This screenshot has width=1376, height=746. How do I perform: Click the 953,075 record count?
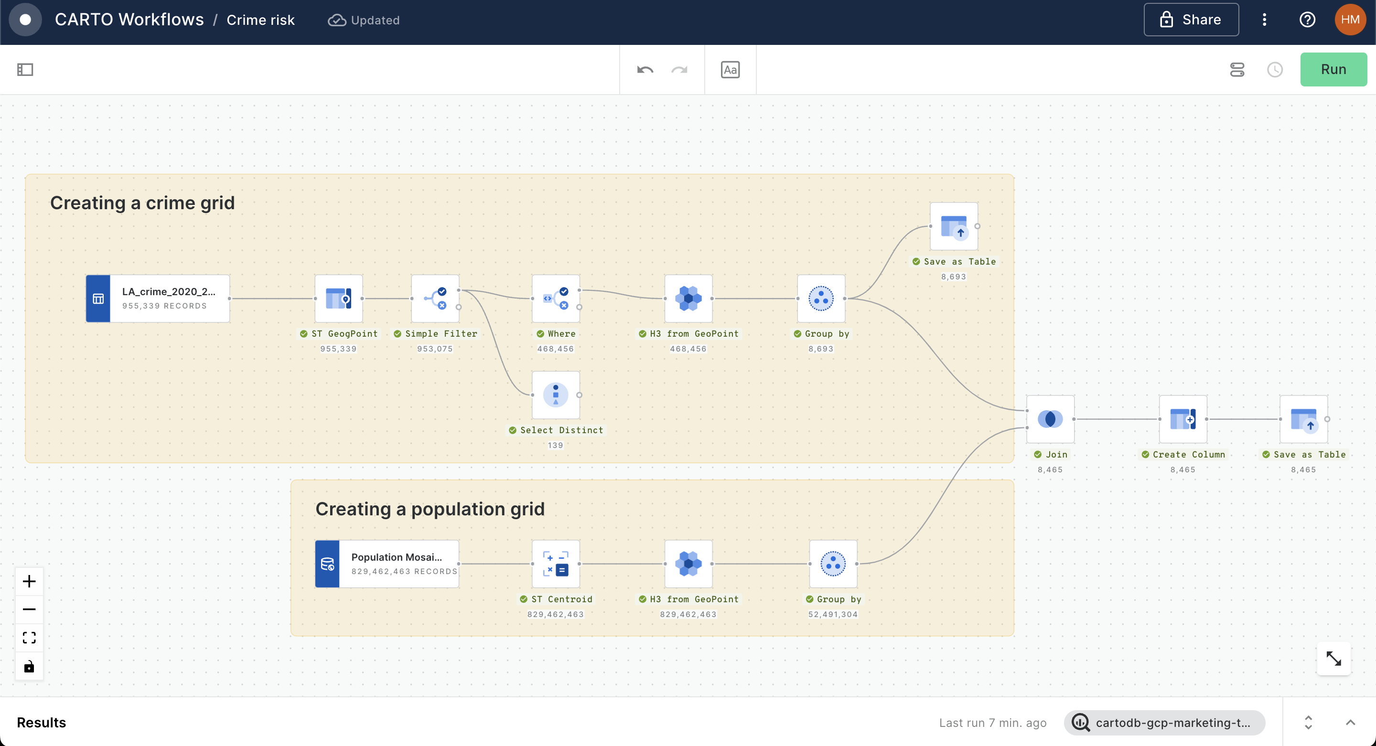pos(435,349)
